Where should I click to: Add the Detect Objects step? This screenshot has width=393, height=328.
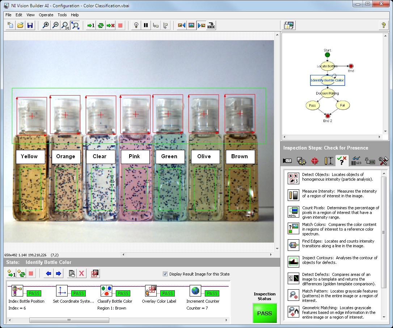[333, 178]
